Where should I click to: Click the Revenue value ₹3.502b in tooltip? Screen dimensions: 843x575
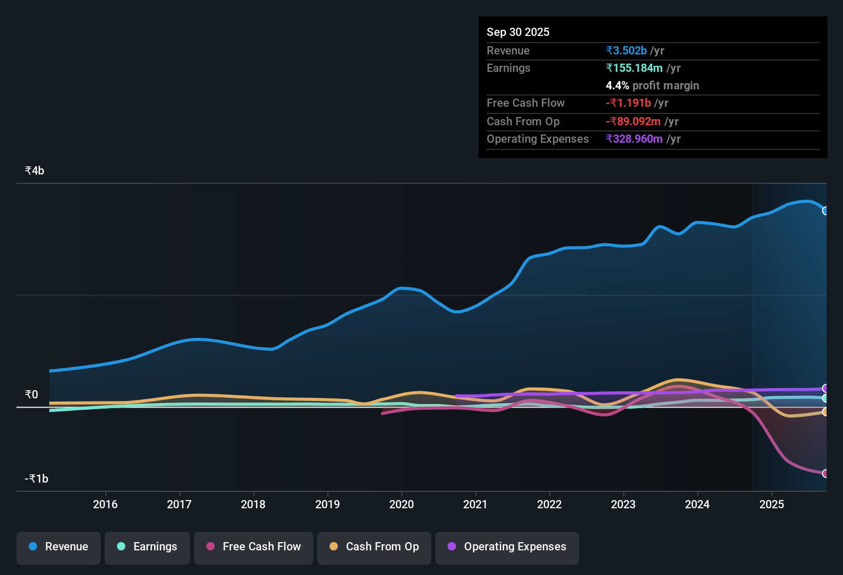click(626, 50)
